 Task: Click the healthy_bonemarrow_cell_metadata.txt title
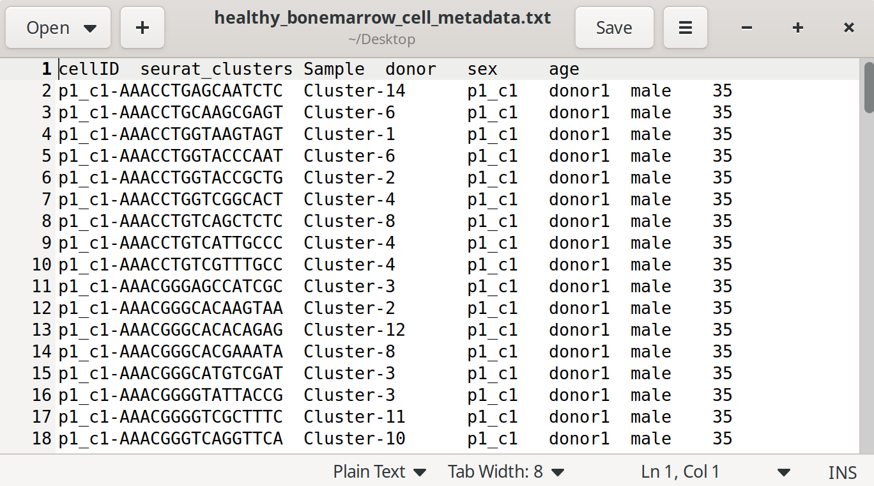[382, 17]
